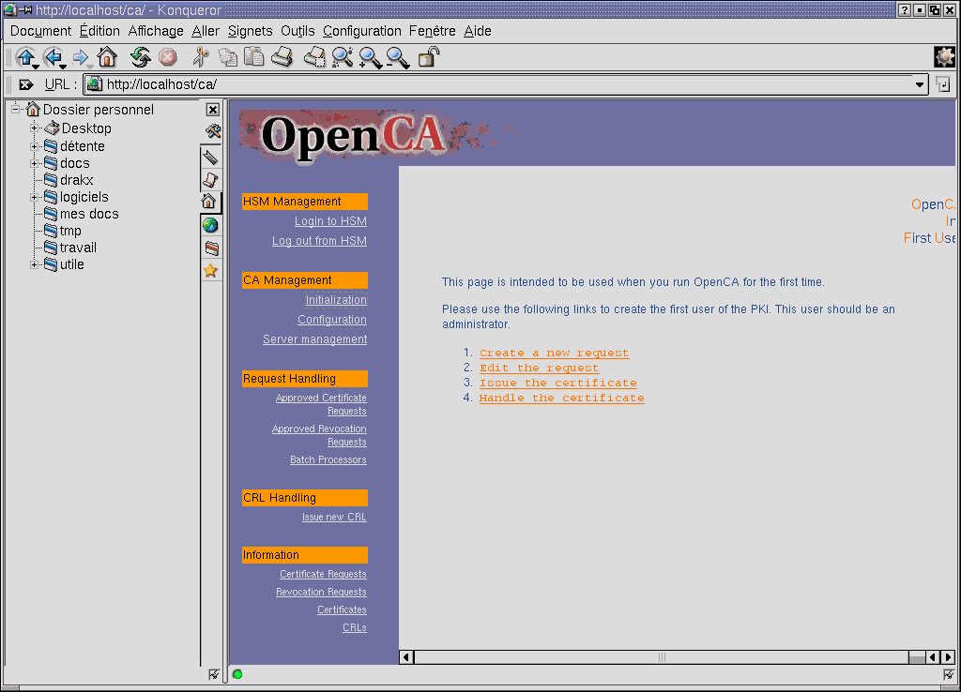Open the Home page in Konqueror

tap(107, 57)
